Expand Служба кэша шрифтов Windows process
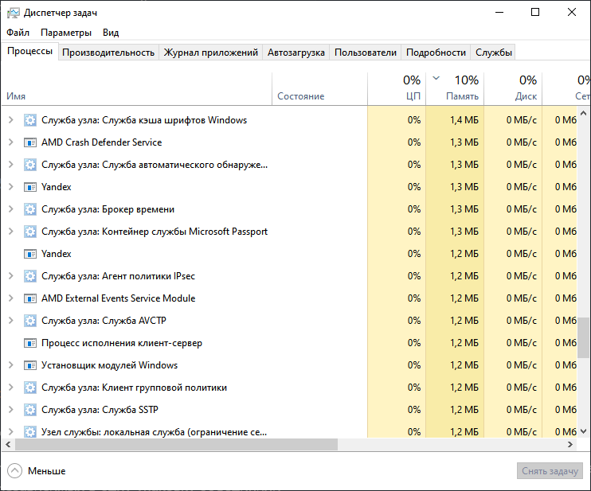 click(11, 120)
